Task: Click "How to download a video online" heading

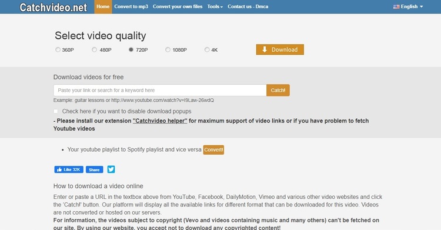Action: [x=98, y=186]
